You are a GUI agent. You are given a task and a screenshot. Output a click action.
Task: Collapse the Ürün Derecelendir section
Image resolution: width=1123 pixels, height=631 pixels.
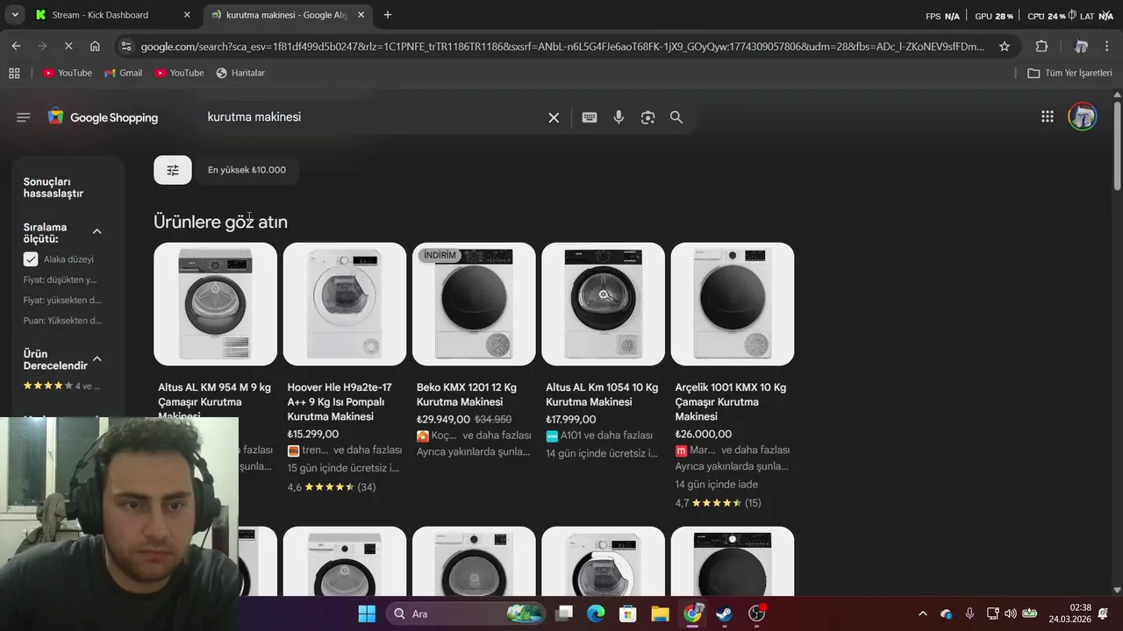[x=97, y=359]
